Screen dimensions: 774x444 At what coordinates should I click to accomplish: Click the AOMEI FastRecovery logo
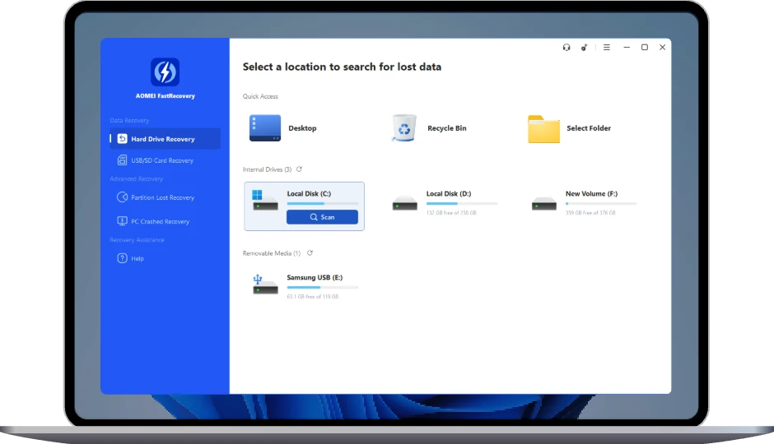tap(165, 72)
